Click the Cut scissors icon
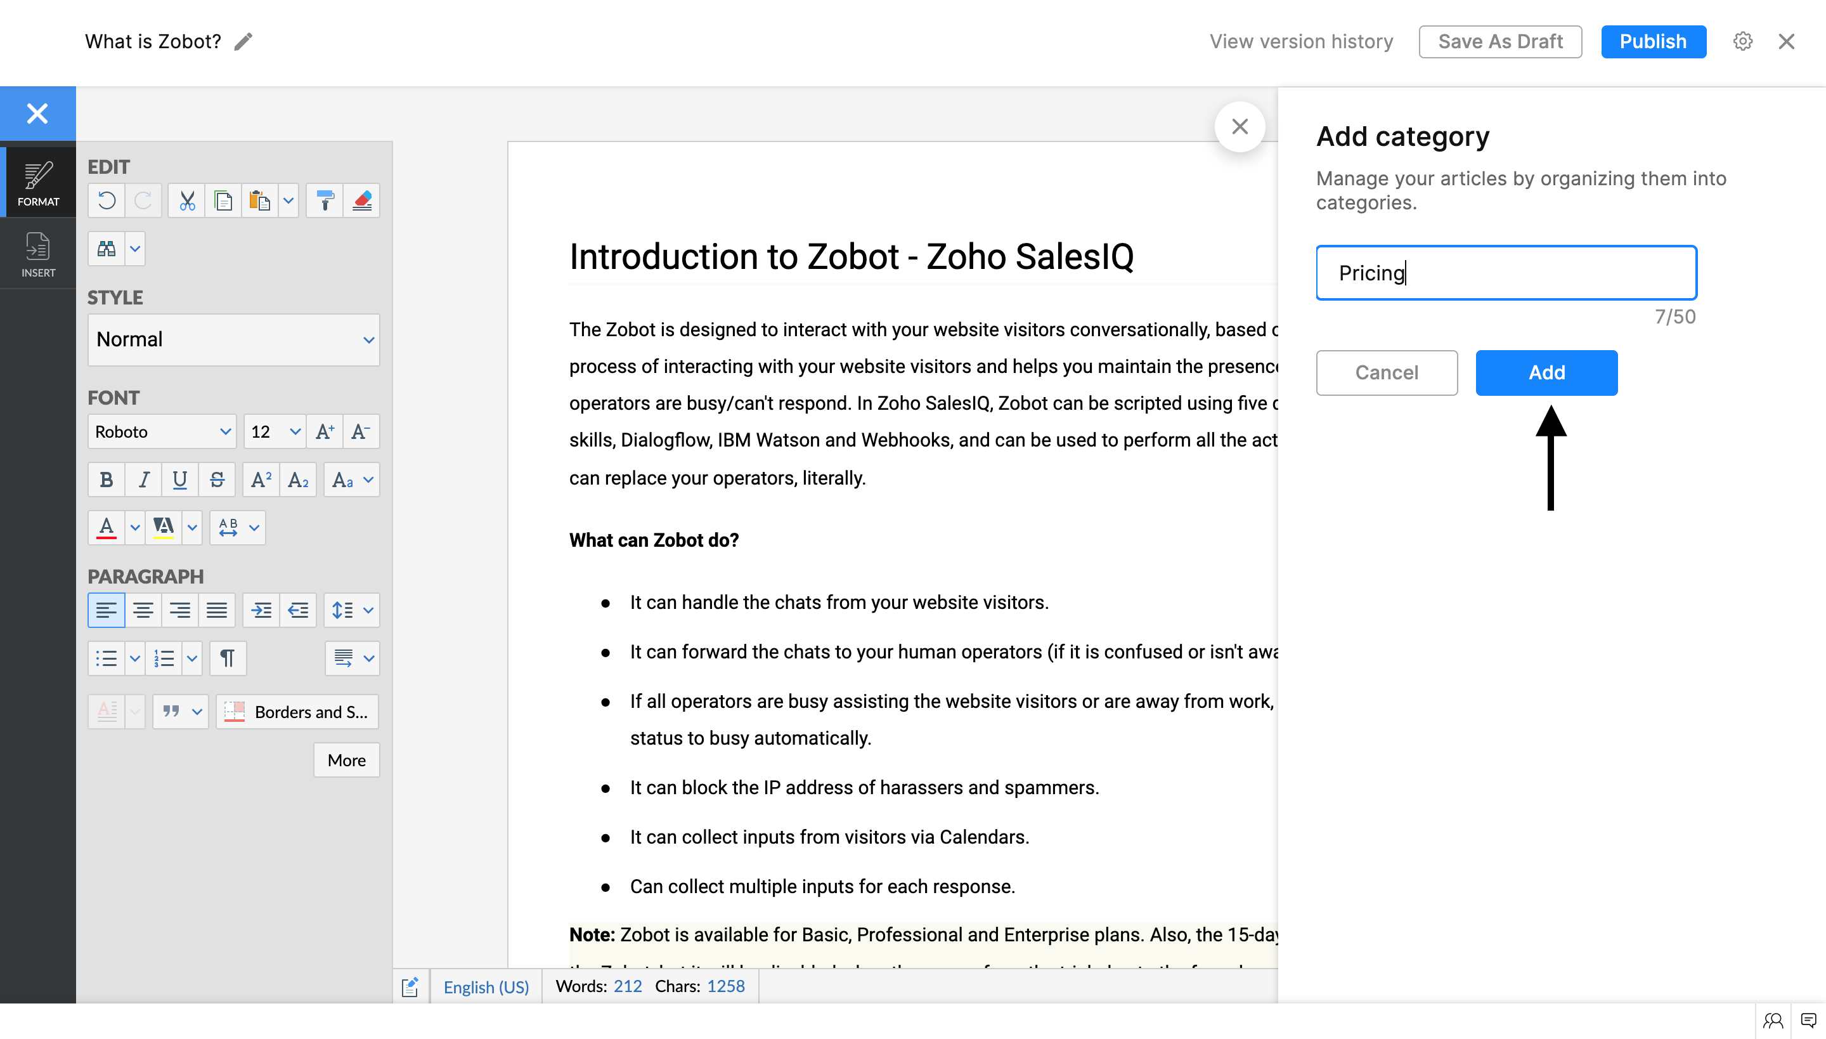Image resolution: width=1826 pixels, height=1039 pixels. tap(187, 200)
